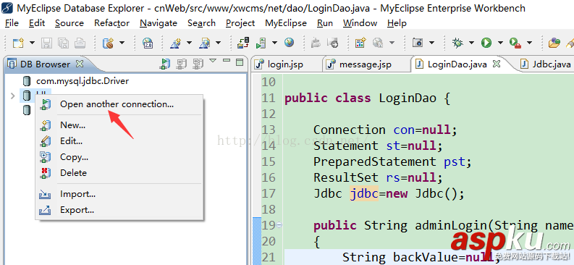Open the Source menu
This screenshot has width=574, height=265.
69,23
